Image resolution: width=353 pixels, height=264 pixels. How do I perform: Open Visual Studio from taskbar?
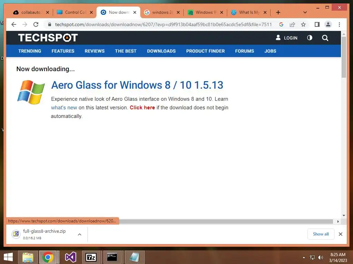[70, 257]
